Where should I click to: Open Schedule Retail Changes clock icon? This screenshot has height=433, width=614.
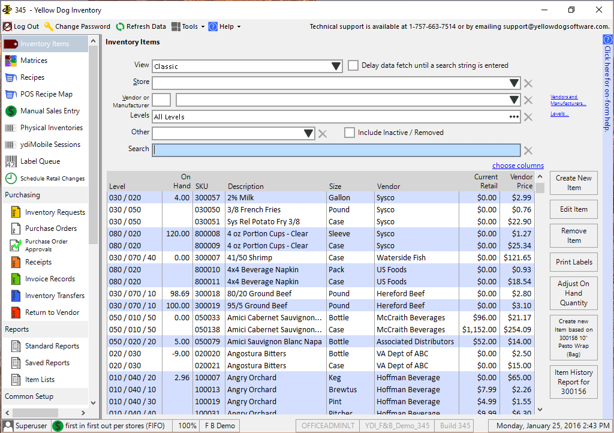pos(11,178)
